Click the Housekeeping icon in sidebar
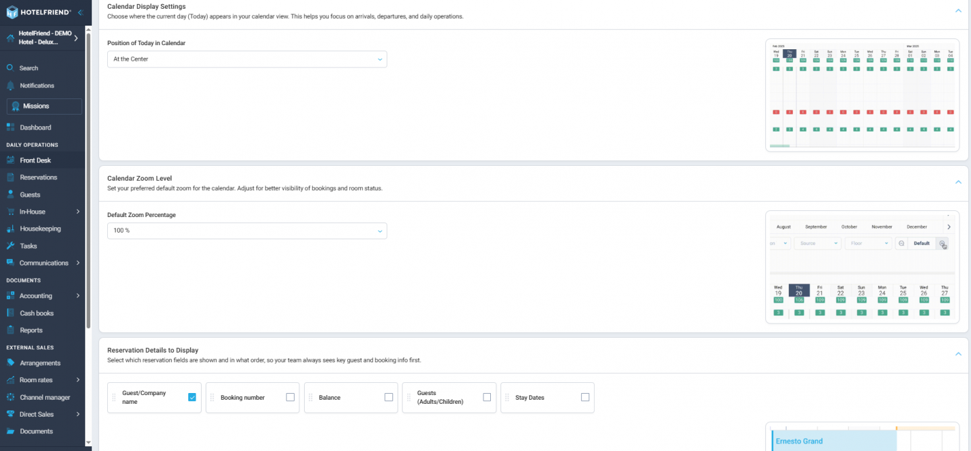The image size is (971, 451). point(10,229)
